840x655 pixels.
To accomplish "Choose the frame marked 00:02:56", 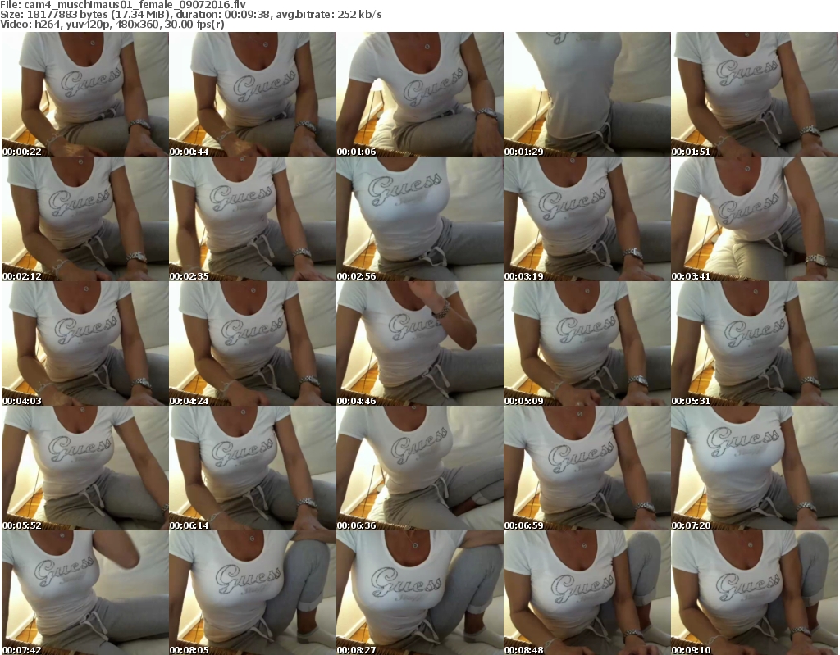I will (x=419, y=219).
